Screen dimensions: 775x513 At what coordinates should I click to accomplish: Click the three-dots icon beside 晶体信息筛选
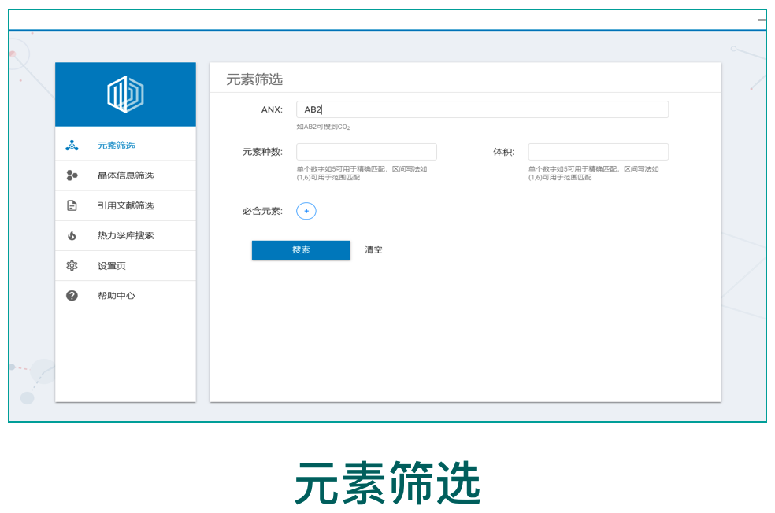(x=72, y=175)
